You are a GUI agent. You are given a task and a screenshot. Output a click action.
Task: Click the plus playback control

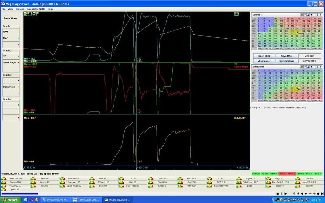click(314, 194)
